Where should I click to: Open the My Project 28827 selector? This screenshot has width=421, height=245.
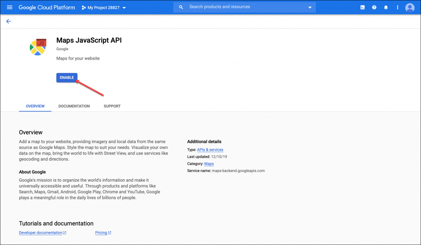(104, 8)
